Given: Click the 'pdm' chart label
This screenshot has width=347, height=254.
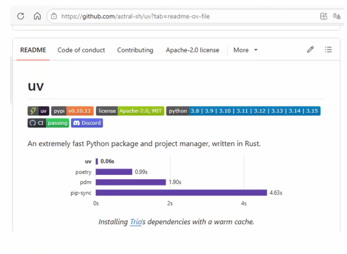Looking at the screenshot, I should point(86,182).
